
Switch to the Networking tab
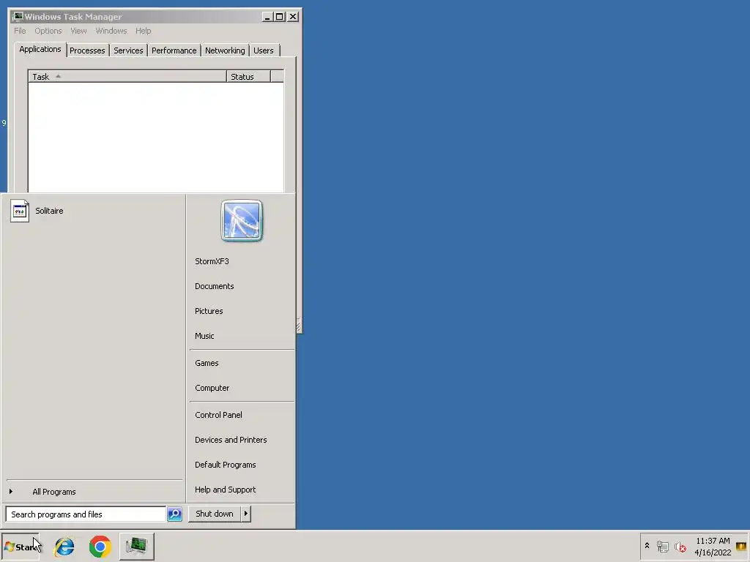click(225, 50)
